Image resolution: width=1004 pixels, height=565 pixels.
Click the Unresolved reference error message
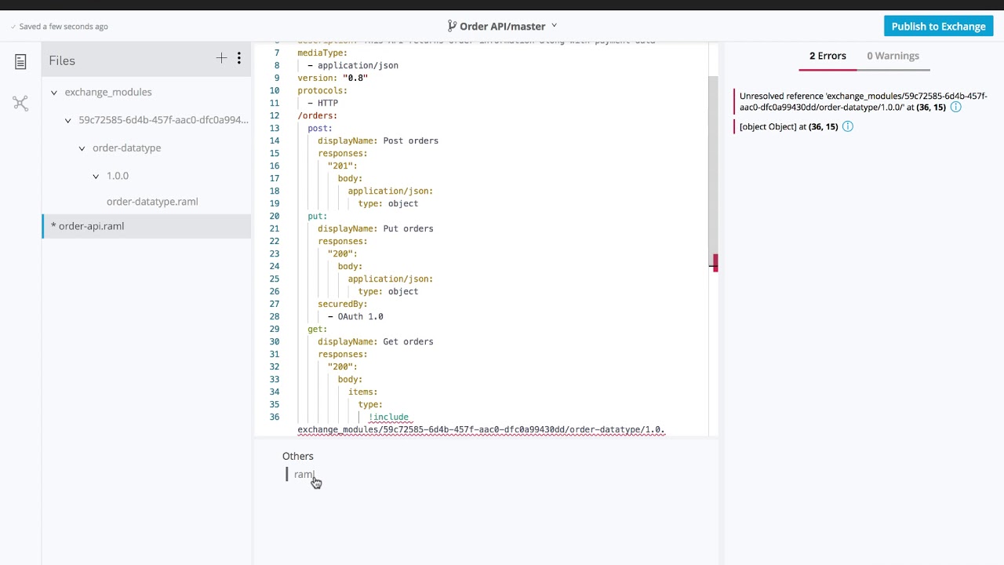pos(863,101)
